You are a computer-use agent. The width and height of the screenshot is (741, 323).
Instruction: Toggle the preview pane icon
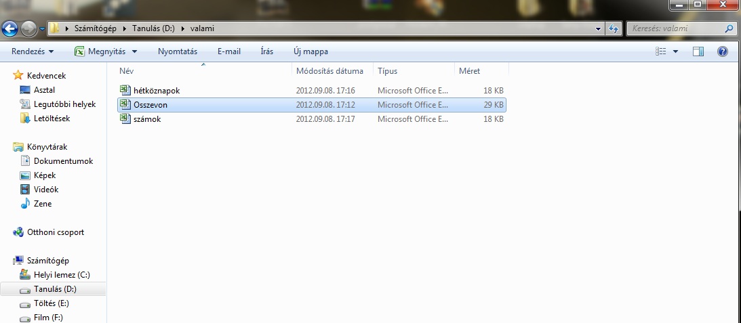coord(698,51)
